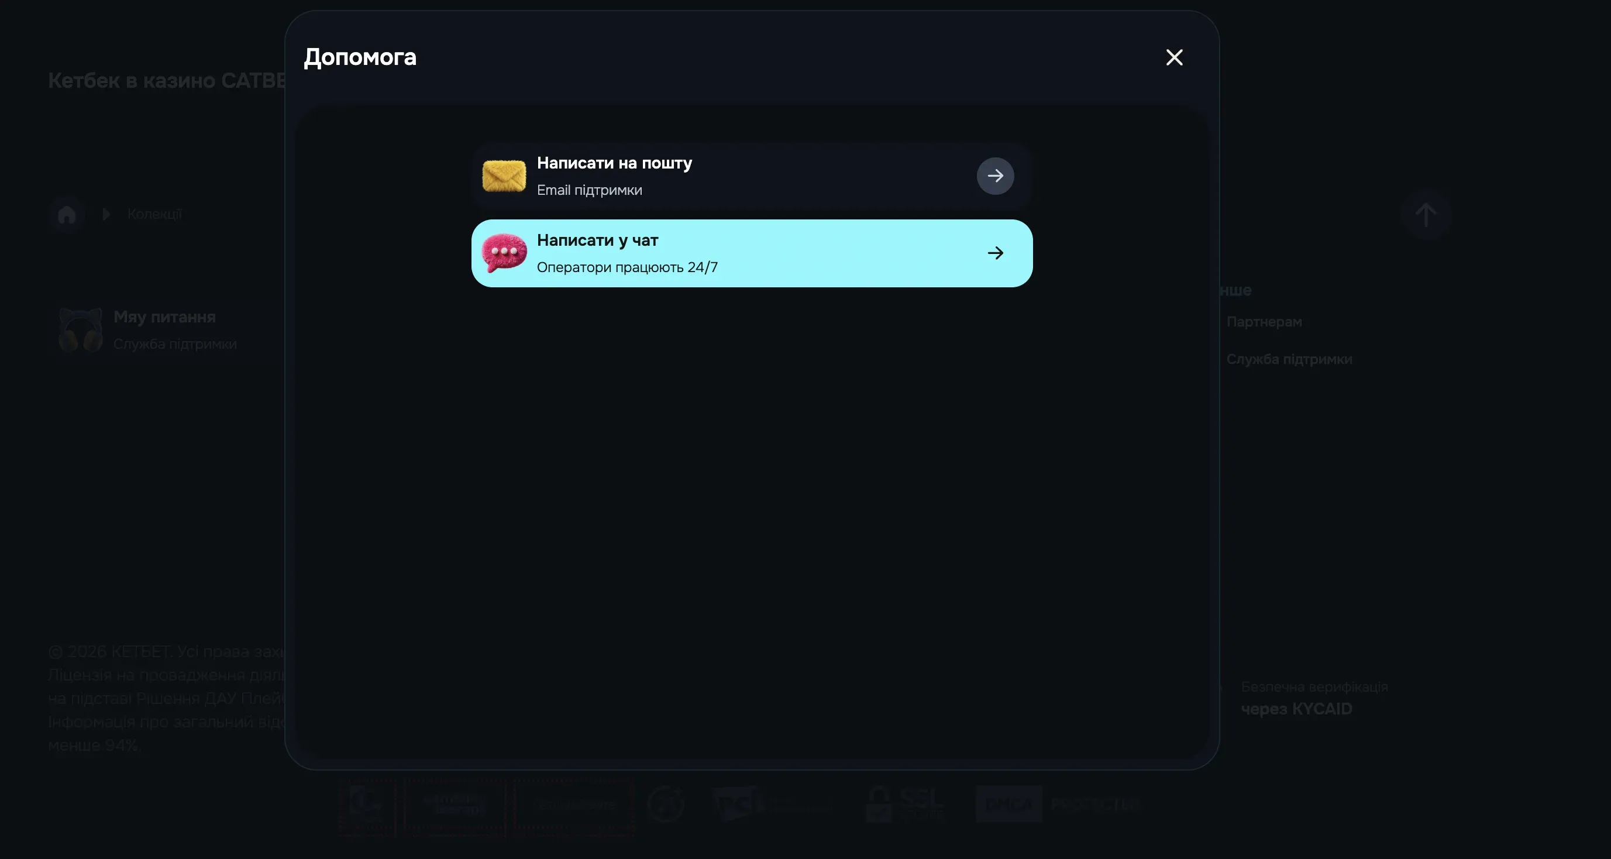Click the Допомога dialog title
The height and width of the screenshot is (859, 1611).
[x=360, y=57]
